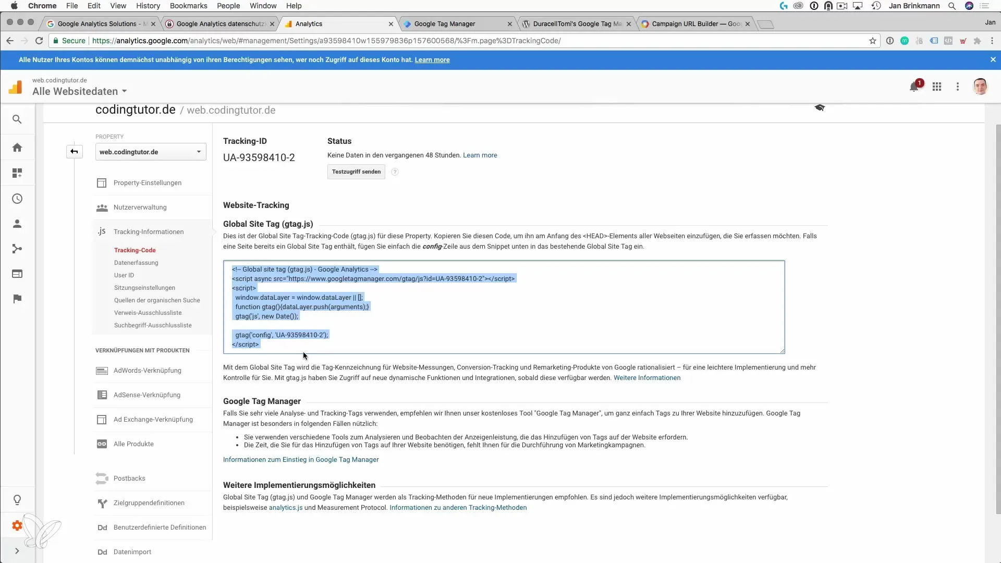Open Conversions flag icon in sidebar

pos(17,299)
